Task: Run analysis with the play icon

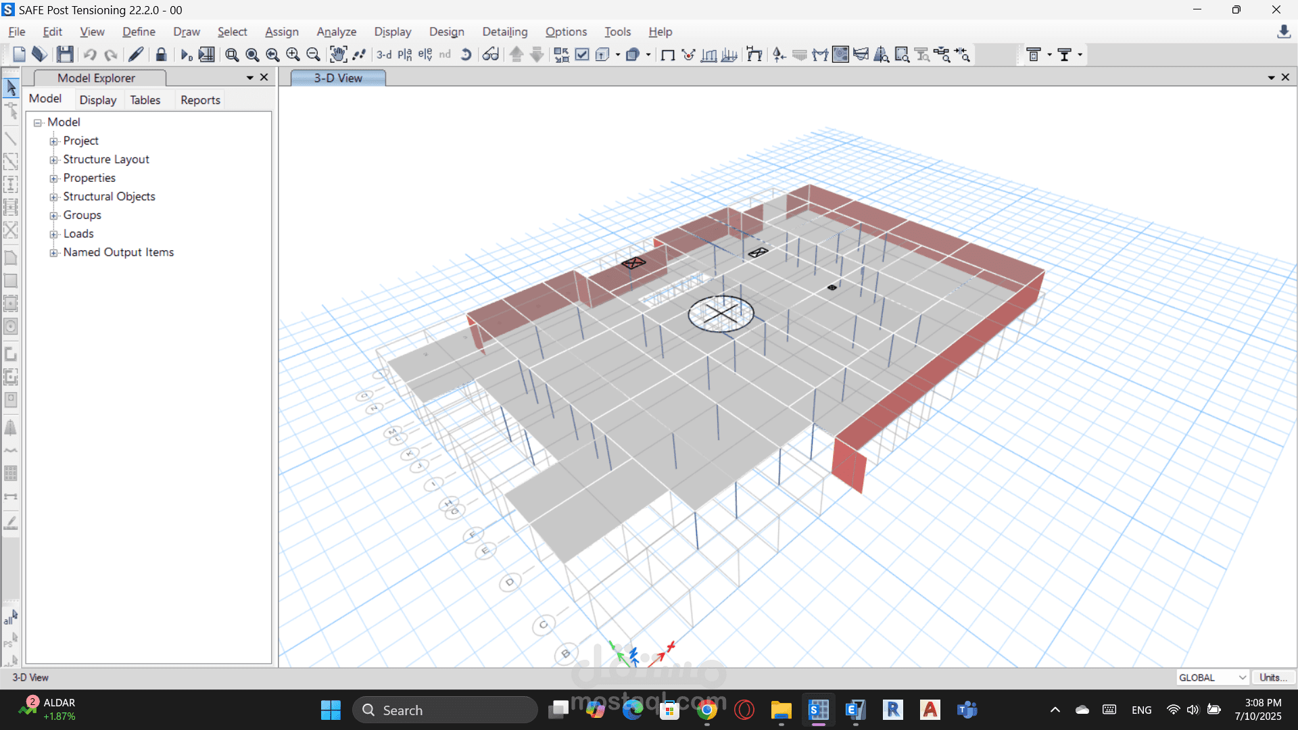Action: click(x=187, y=55)
